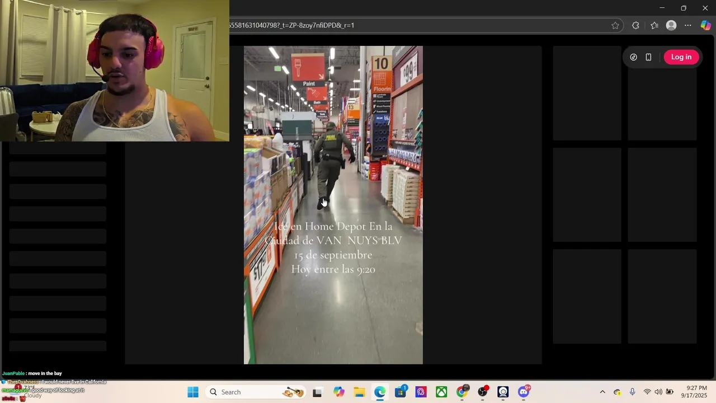The width and height of the screenshot is (716, 403).
Task: Open the Edge profile avatar
Action: click(x=671, y=25)
